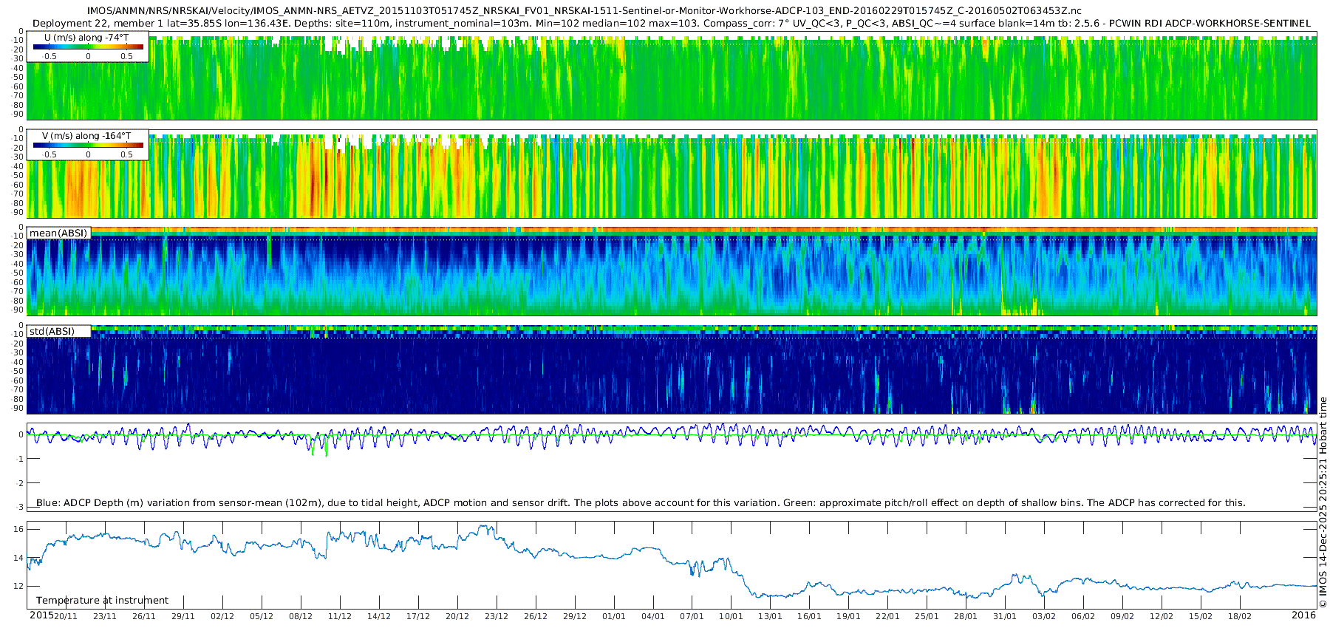Viewport: 1330px width, 628px height.
Task: Select the std(ABSI) panel label
Action: click(x=52, y=332)
